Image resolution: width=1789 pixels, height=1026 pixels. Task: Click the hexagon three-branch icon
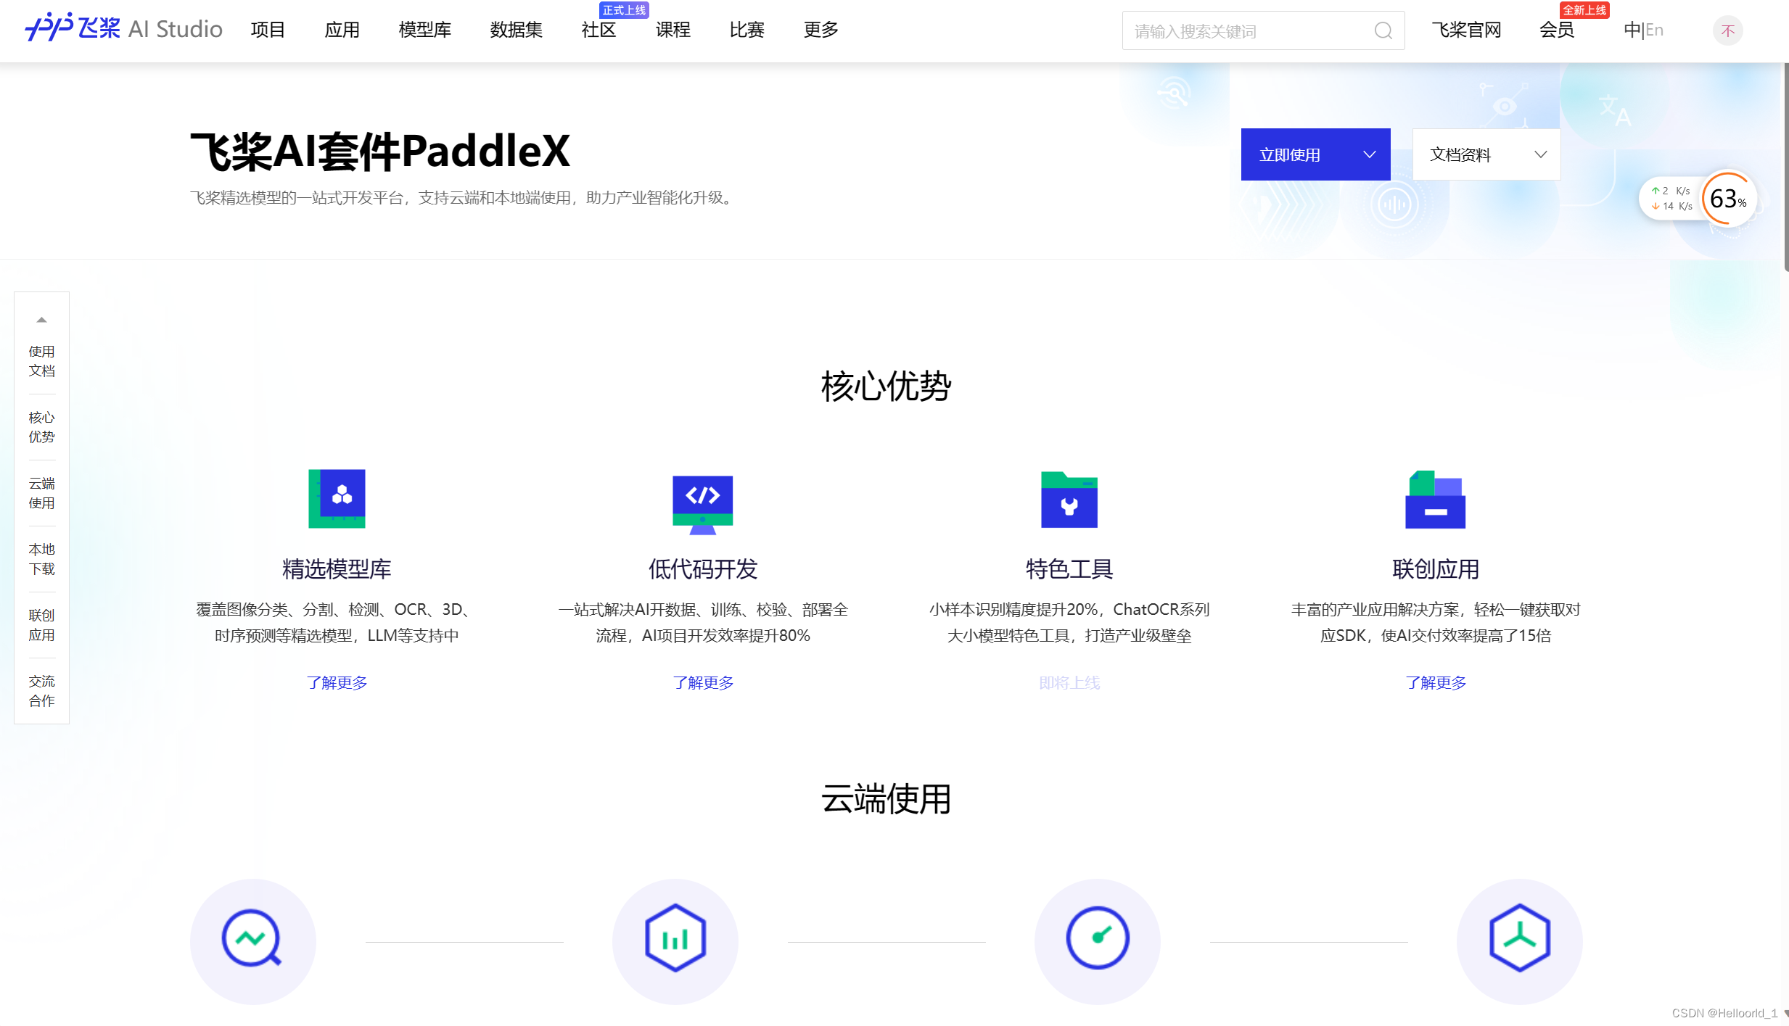[x=1519, y=940]
